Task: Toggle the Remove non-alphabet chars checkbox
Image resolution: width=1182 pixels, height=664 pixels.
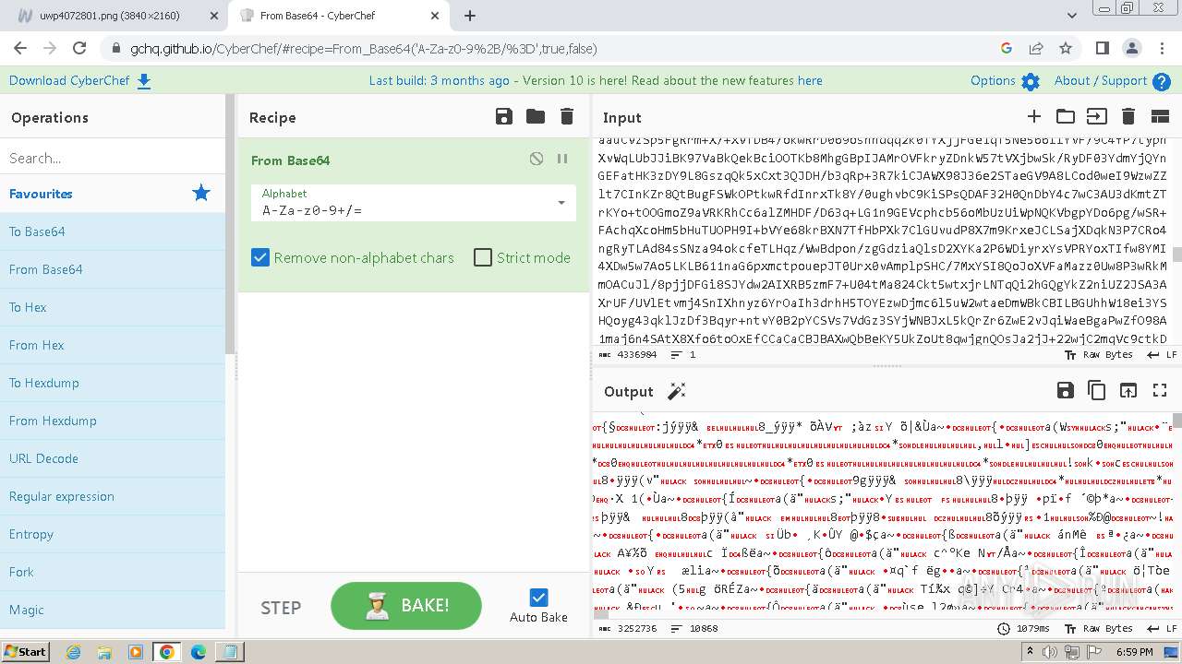Action: 260,257
